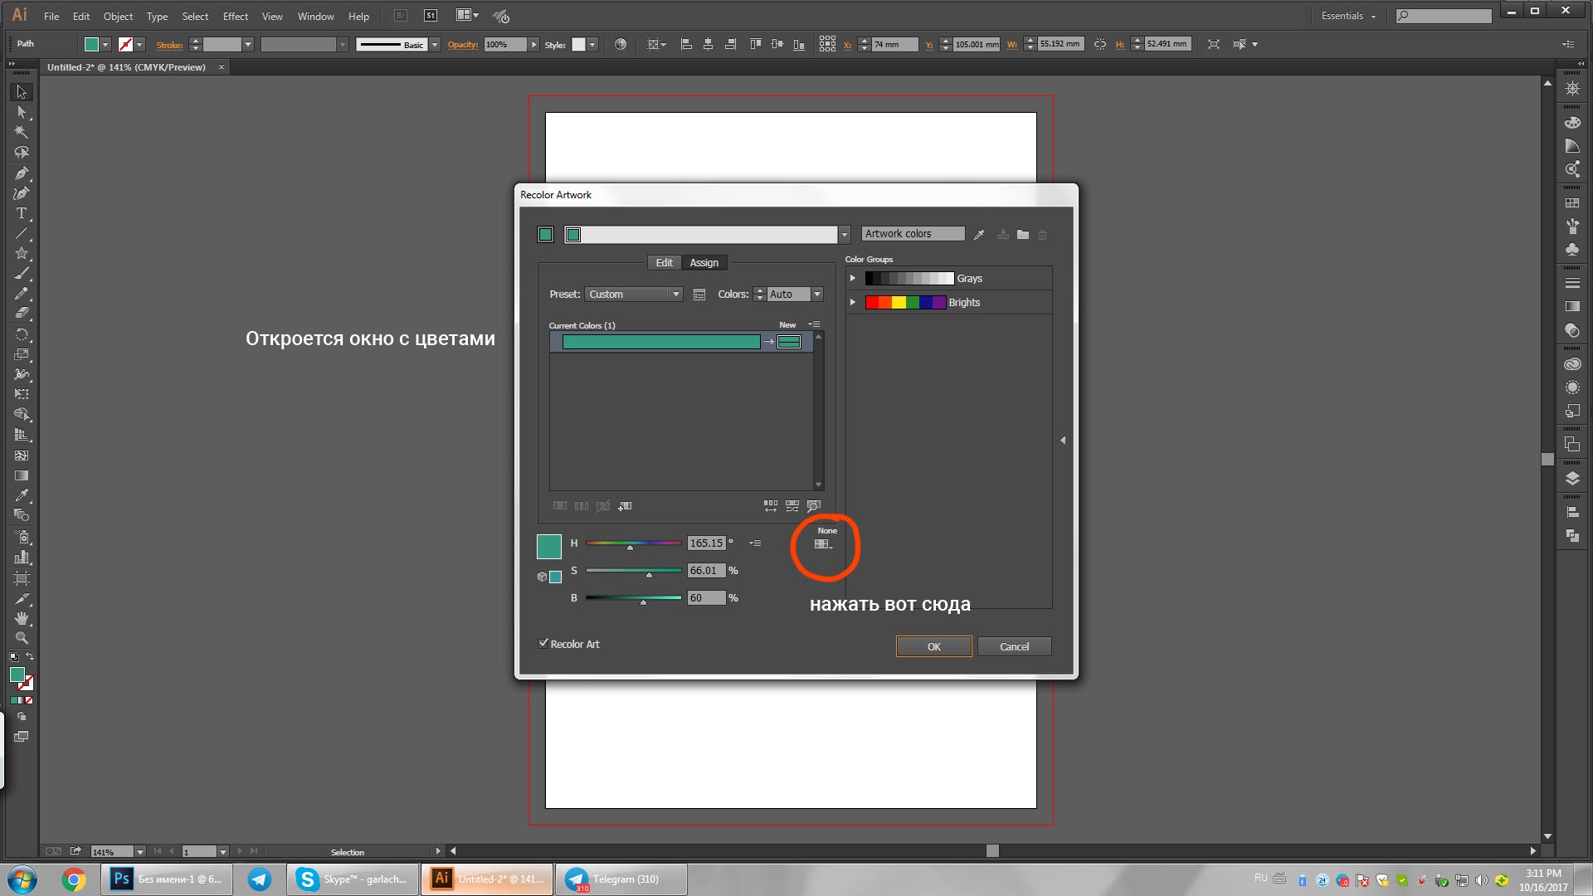Select the Pen tool
The image size is (1593, 896).
click(22, 173)
